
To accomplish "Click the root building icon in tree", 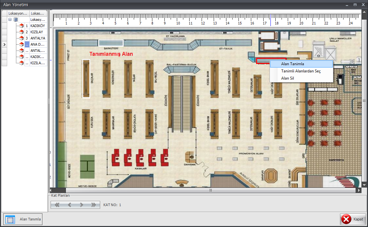I will coord(16,20).
